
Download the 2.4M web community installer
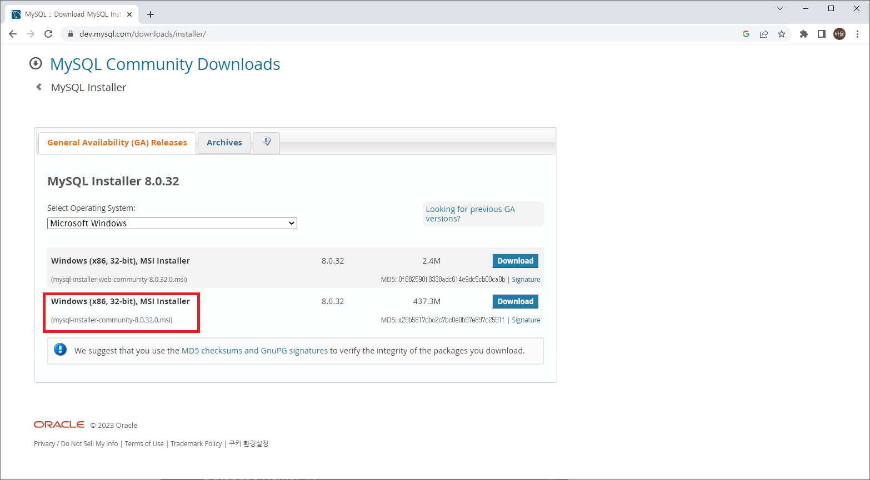click(515, 261)
